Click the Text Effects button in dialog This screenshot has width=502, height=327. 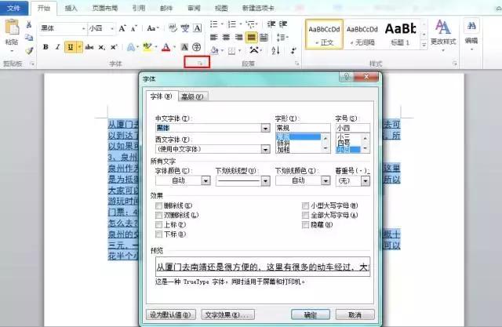[228, 314]
